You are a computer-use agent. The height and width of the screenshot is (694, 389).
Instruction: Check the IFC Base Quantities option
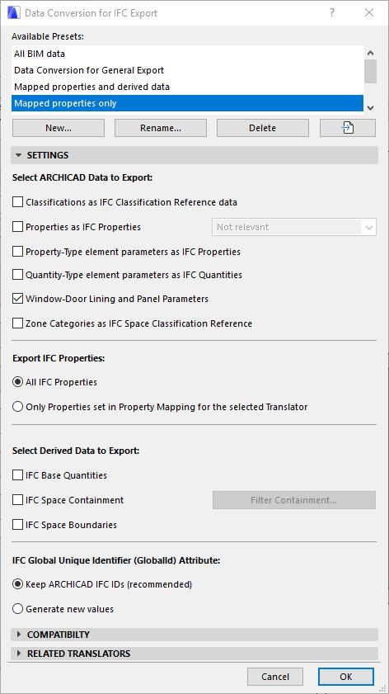17,475
